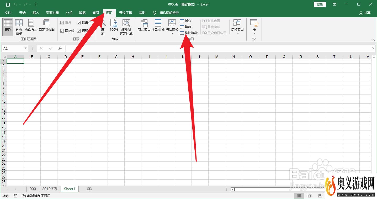
Task: Open the Data (数据) tab
Action: pyautogui.click(x=82, y=13)
